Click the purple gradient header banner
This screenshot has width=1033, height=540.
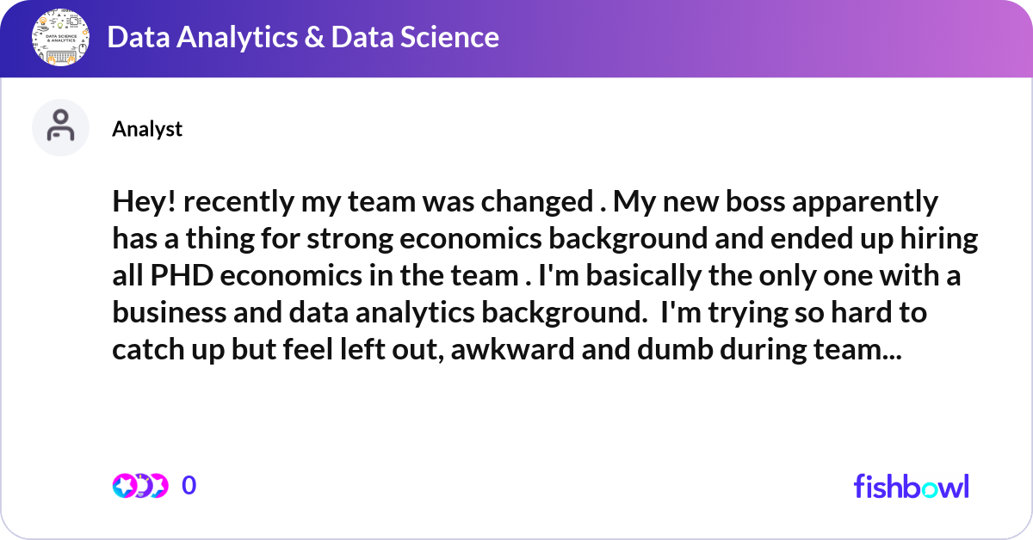[x=516, y=37]
